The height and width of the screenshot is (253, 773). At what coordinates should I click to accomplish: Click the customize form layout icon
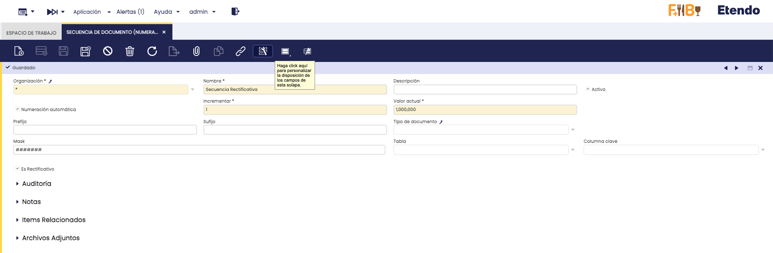pos(263,51)
